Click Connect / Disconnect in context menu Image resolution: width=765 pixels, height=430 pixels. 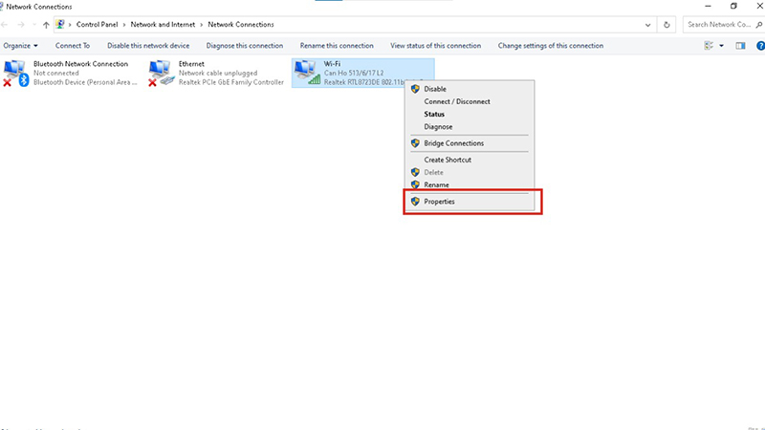pyautogui.click(x=457, y=101)
